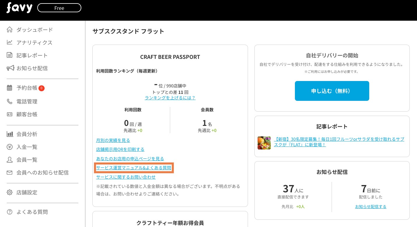Click the お知らせ配信 card heading
Screen dimensions: 417x227
(x=332, y=172)
